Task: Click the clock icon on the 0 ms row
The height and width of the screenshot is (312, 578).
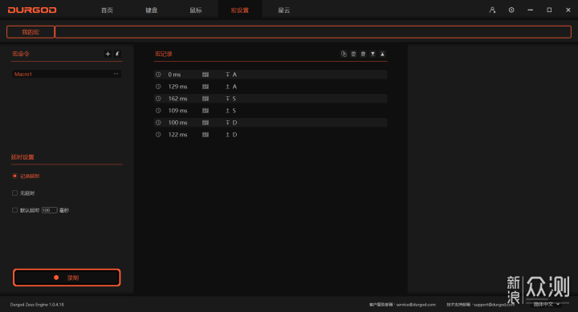Action: [158, 75]
